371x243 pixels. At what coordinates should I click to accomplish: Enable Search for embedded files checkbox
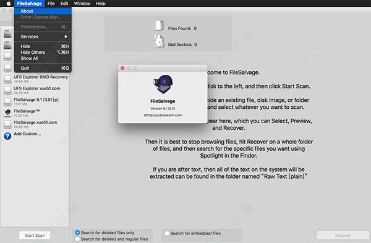167,233
